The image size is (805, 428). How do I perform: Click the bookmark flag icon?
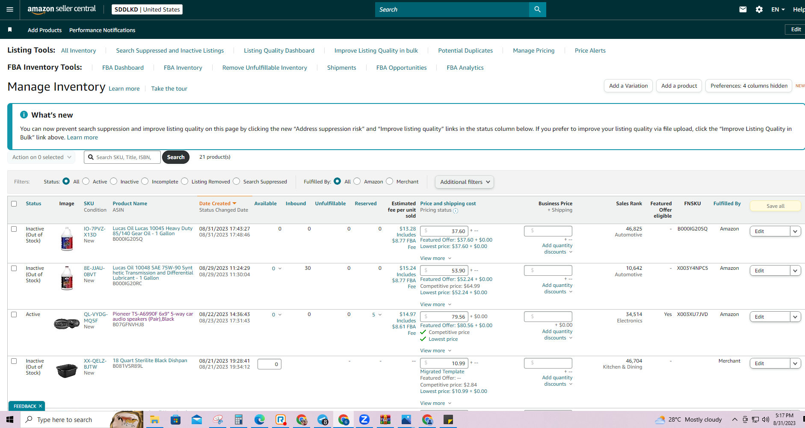tap(10, 30)
